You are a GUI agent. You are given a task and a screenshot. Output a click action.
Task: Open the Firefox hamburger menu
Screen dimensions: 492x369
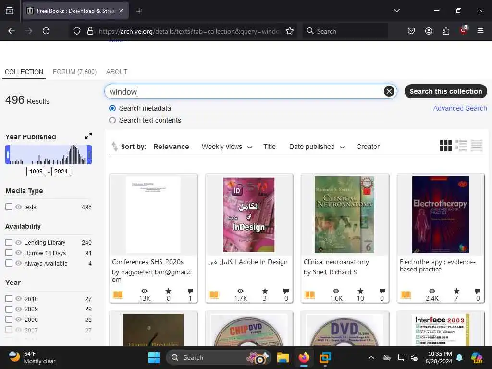point(480,31)
